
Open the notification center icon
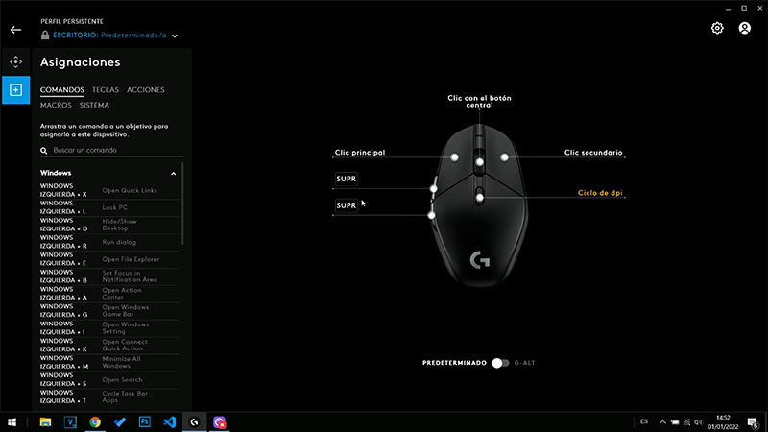click(x=753, y=422)
